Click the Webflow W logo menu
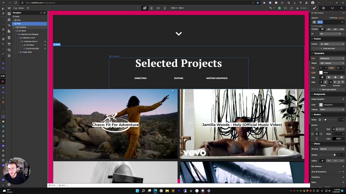Image resolution: width=346 pixels, height=194 pixels. click(x=9, y=8)
